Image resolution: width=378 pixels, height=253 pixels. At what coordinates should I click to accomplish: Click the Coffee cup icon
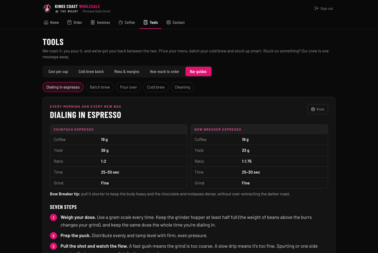tap(121, 22)
